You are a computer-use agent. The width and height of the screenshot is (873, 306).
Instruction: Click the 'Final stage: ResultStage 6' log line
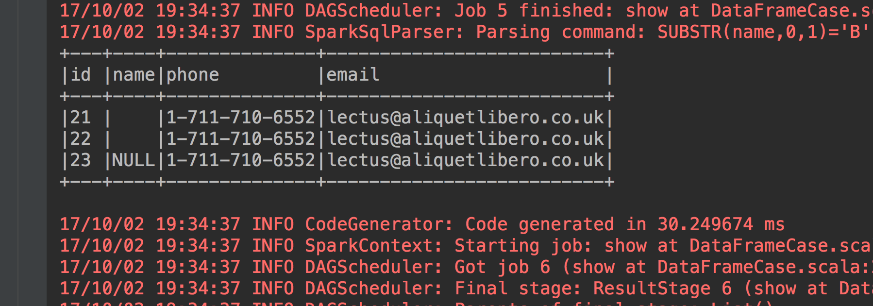click(x=465, y=289)
